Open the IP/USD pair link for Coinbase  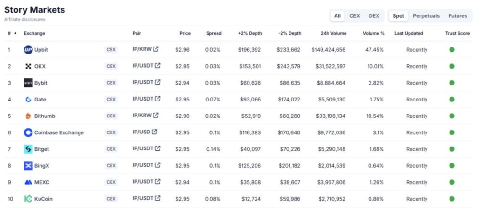[141, 132]
